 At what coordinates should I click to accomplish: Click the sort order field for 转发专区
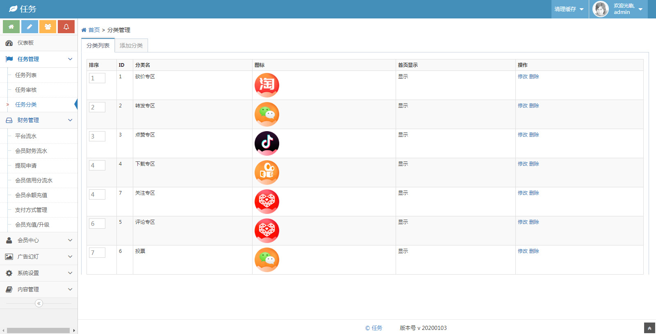(x=97, y=107)
